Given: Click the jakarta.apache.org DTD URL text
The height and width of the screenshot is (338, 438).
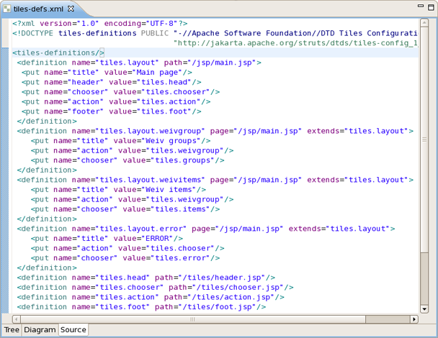Looking at the screenshot, I should pyautogui.click(x=295, y=43).
